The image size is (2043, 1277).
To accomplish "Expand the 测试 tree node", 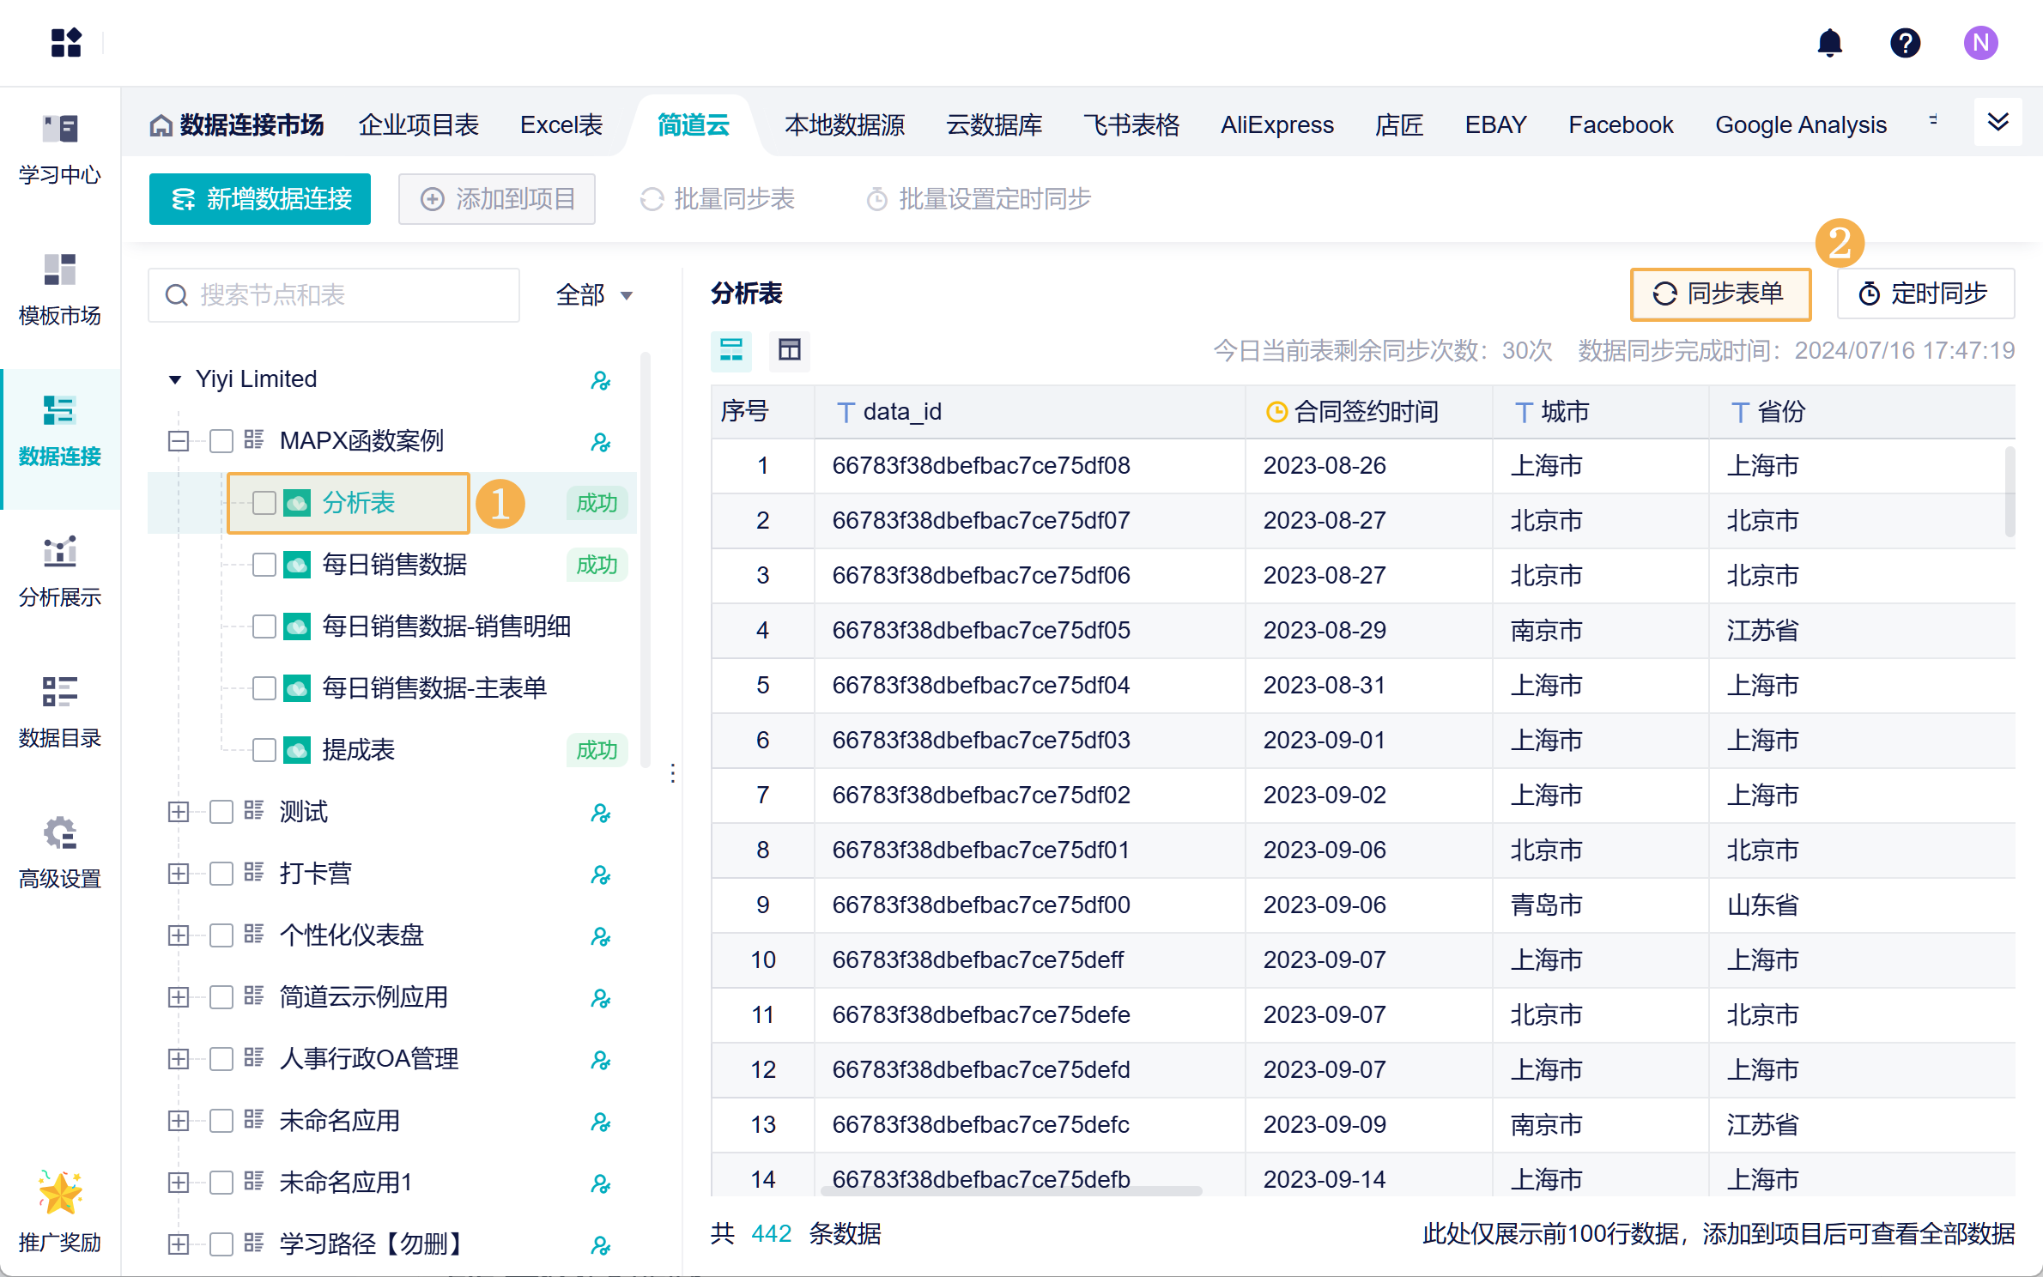I will [179, 812].
